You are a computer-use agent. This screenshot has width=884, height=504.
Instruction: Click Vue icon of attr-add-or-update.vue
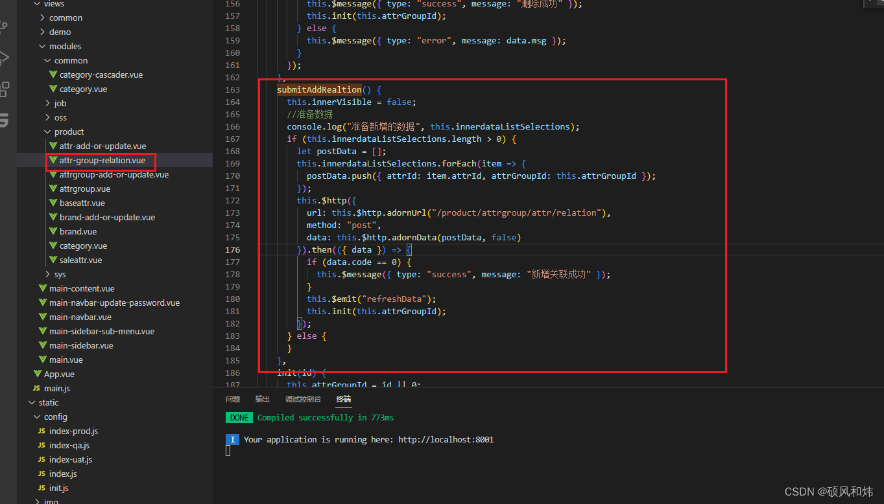[x=53, y=146]
